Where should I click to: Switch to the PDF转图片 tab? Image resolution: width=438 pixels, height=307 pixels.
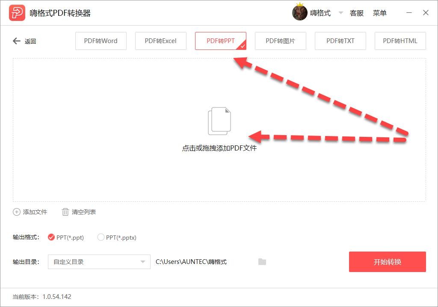(281, 41)
